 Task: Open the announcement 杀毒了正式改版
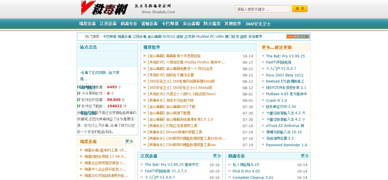pos(100,76)
